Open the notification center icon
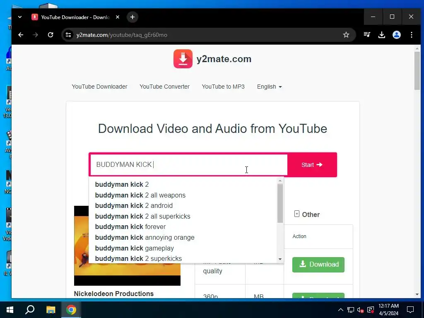 [410, 310]
